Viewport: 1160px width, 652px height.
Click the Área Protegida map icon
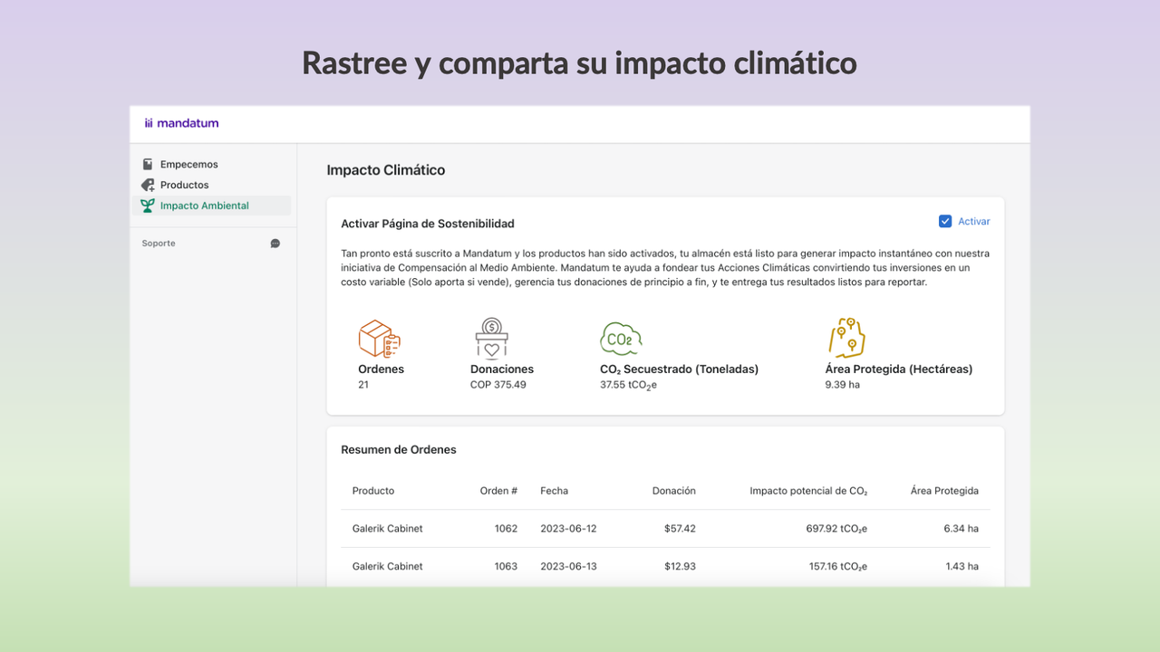coord(847,339)
